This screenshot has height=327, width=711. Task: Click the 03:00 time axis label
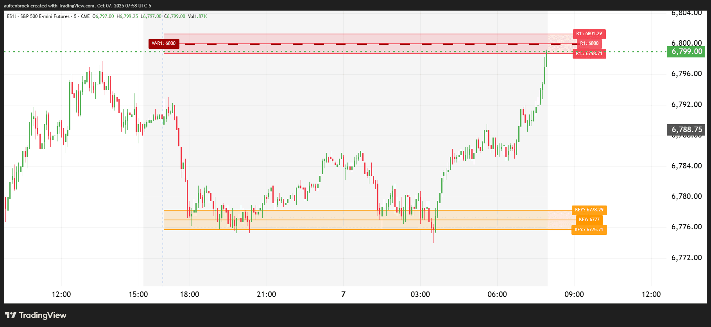pyautogui.click(x=420, y=294)
